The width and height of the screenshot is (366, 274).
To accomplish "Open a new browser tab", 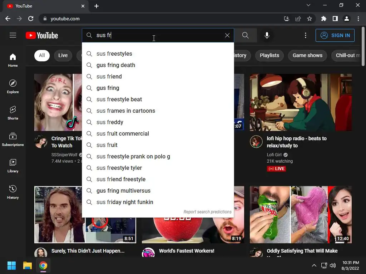I will (x=97, y=6).
